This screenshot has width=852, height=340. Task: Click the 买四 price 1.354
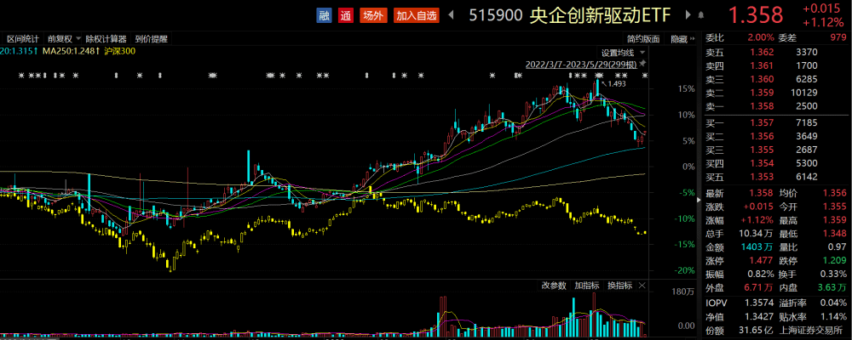coord(761,164)
